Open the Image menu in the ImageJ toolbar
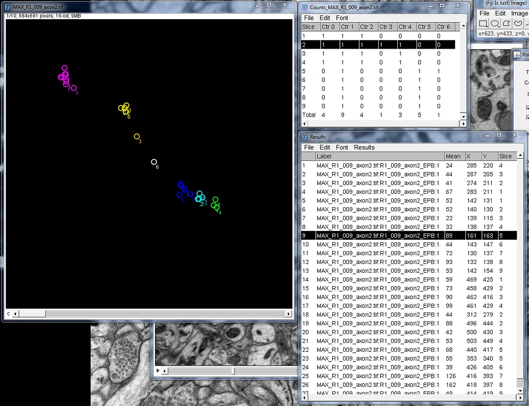This screenshot has width=529, height=406. coord(519,13)
